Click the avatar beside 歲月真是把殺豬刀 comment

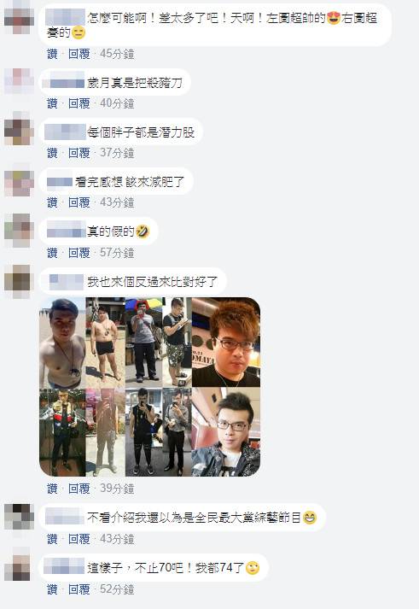(19, 81)
